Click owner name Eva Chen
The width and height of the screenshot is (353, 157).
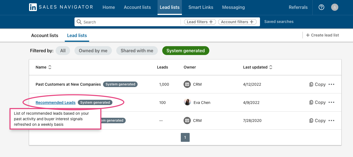tap(202, 103)
